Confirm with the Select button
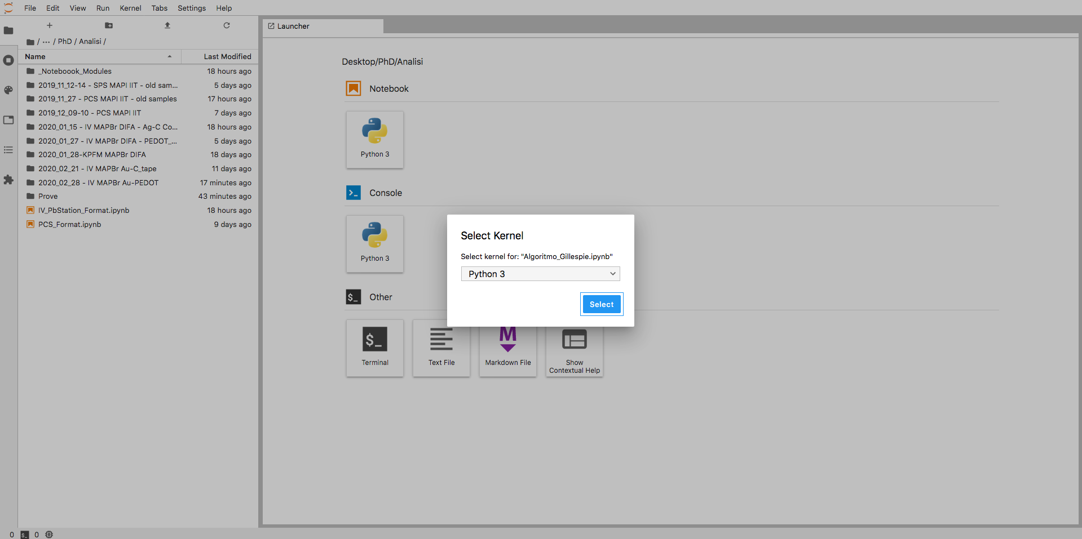This screenshot has height=539, width=1082. tap(601, 304)
